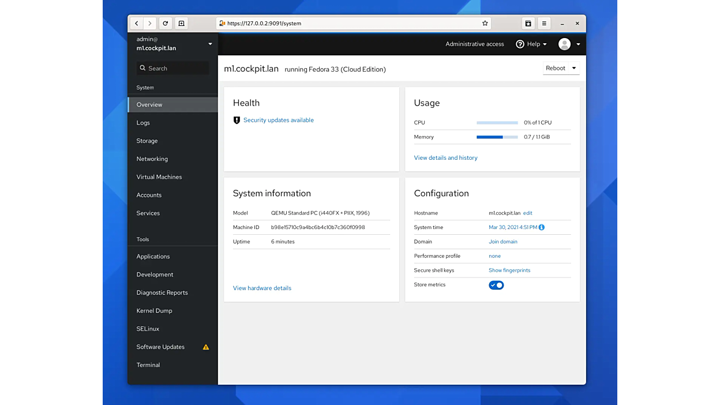720x405 pixels.
Task: Open the user avatar session menu
Action: coord(569,44)
